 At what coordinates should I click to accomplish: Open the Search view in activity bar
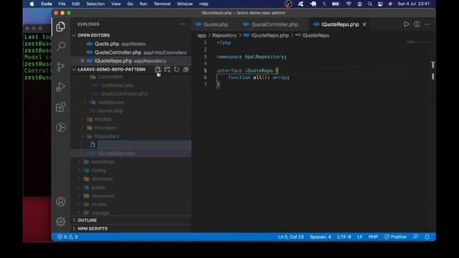point(61,46)
